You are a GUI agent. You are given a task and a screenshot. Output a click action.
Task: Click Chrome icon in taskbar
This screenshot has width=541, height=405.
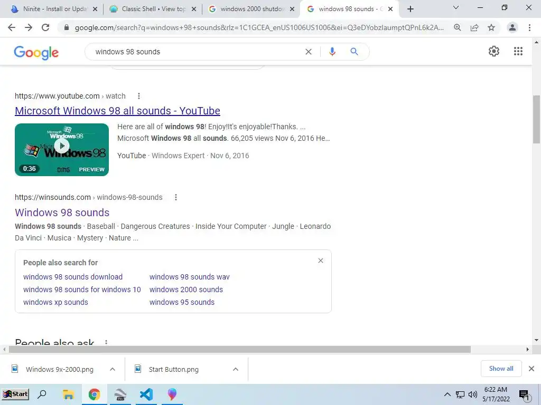[x=94, y=394]
